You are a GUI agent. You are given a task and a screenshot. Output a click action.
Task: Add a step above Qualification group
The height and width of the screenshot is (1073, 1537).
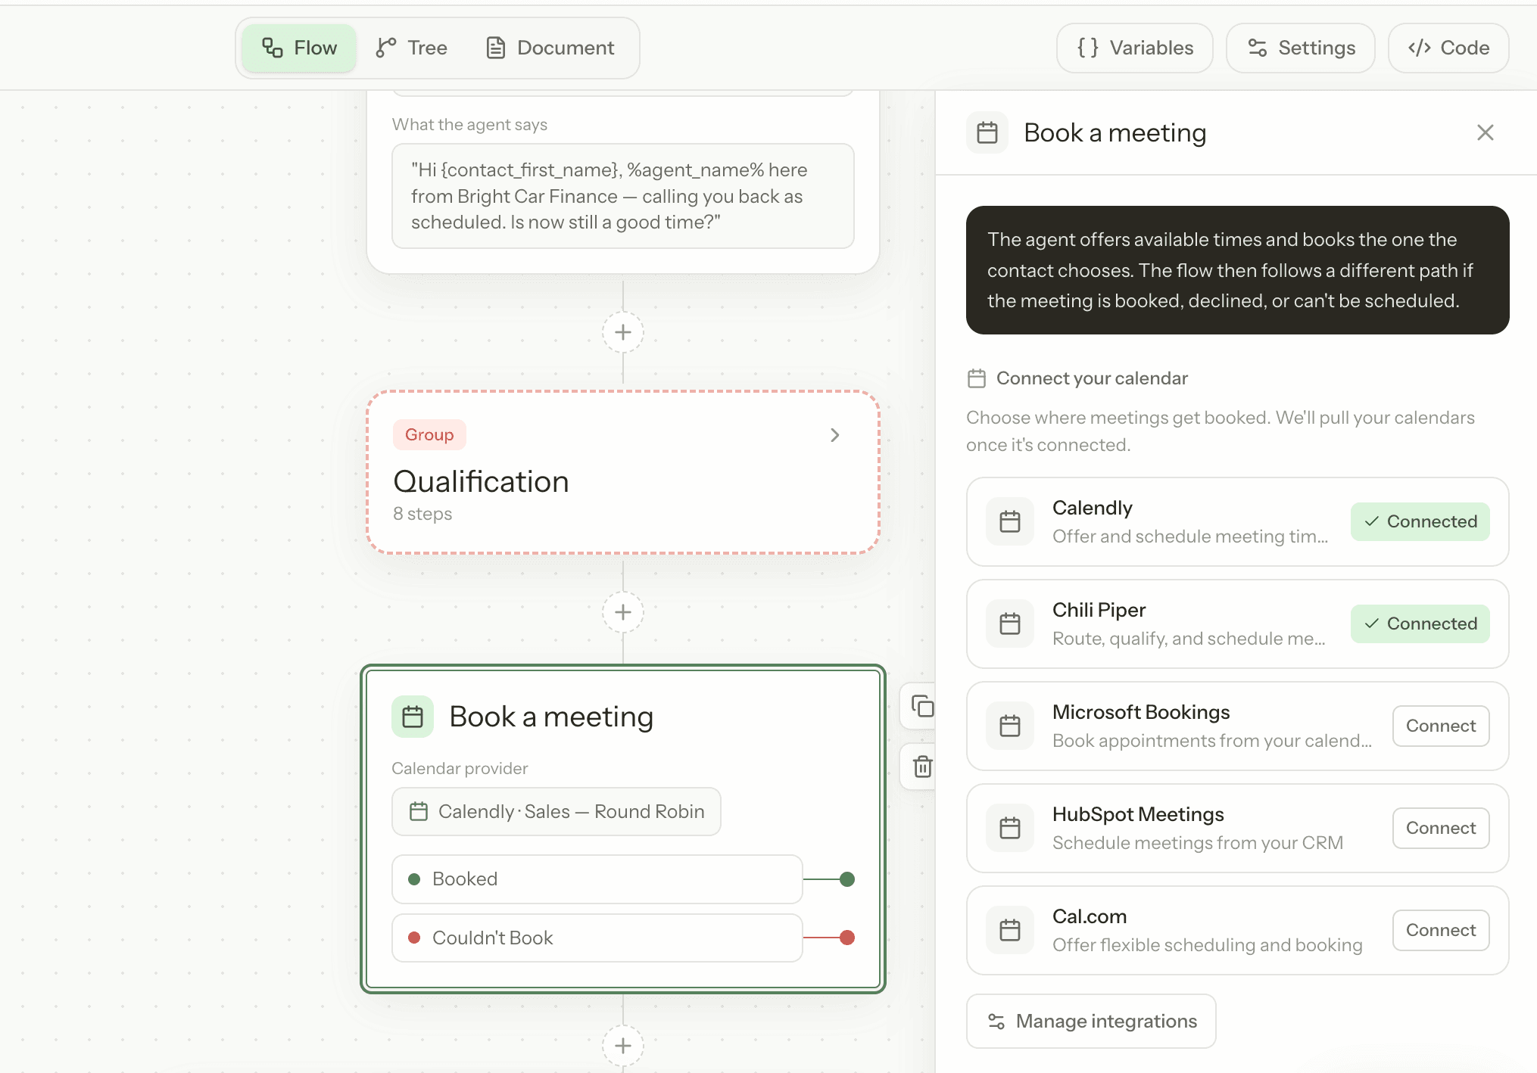click(623, 332)
